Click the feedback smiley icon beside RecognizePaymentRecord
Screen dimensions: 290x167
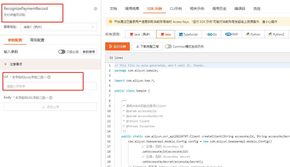(x=95, y=9)
